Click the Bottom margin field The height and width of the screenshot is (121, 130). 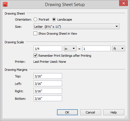tap(48, 98)
